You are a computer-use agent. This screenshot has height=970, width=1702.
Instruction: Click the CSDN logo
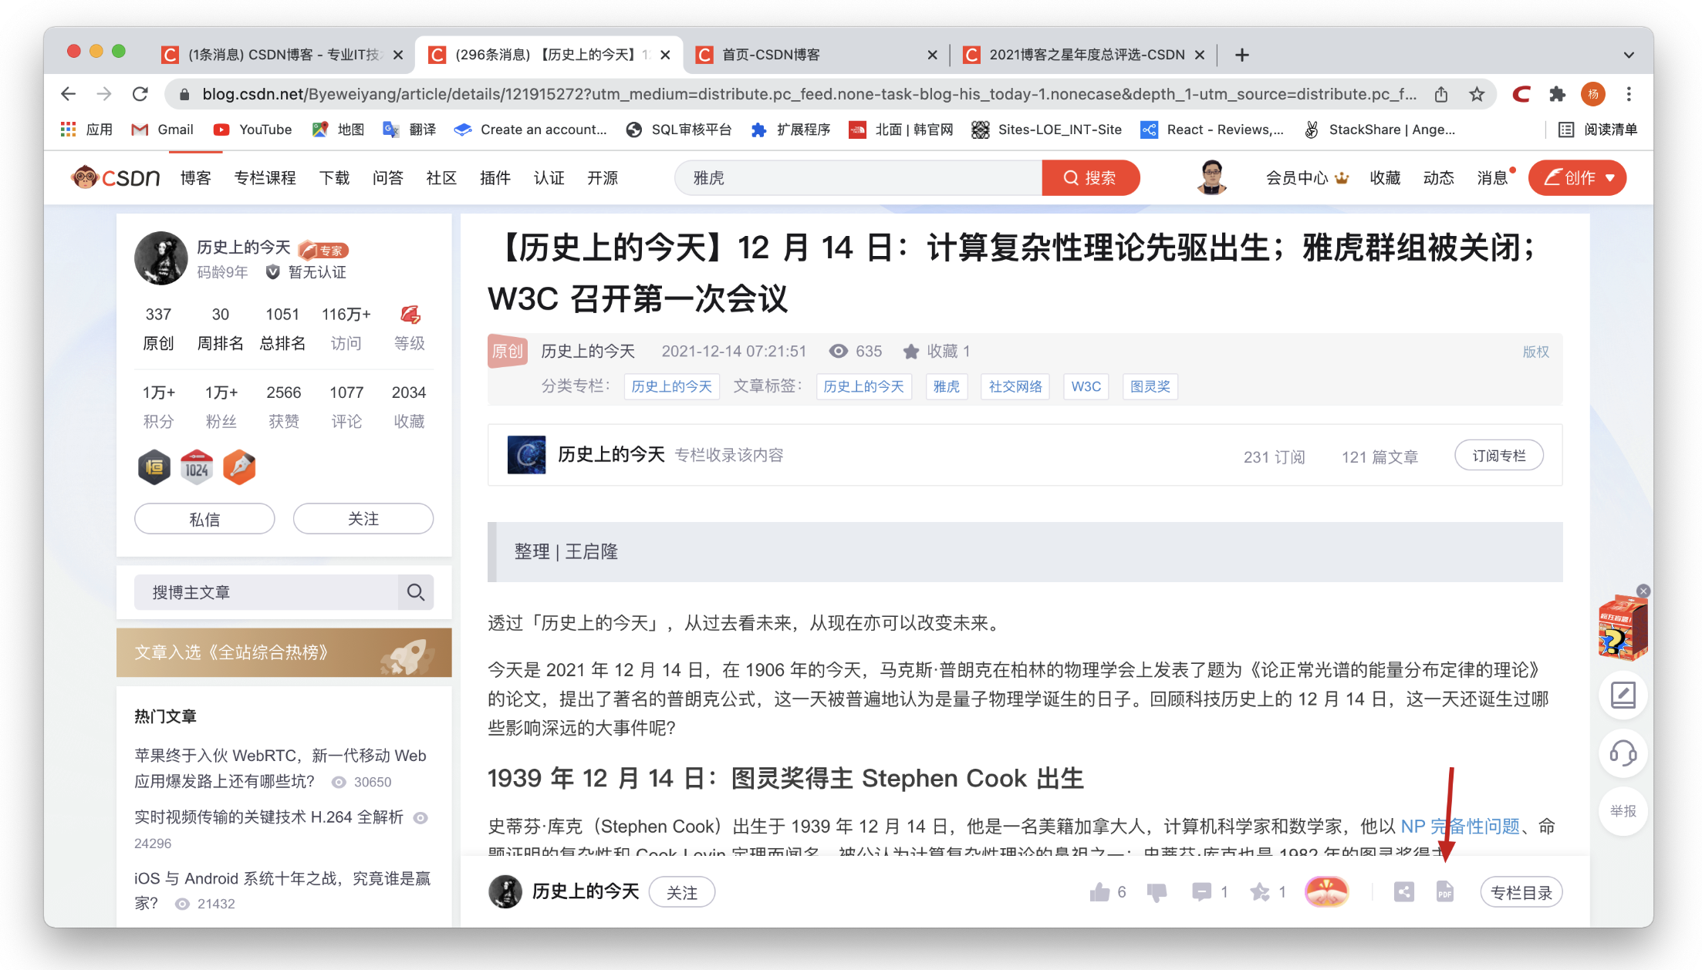pos(116,178)
